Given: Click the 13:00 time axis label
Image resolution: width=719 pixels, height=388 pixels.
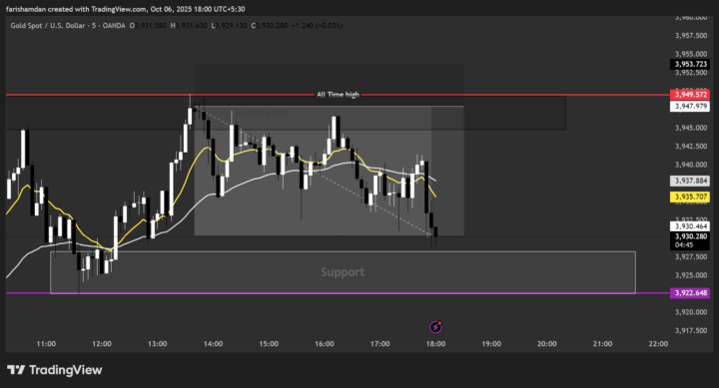Looking at the screenshot, I should (158, 343).
